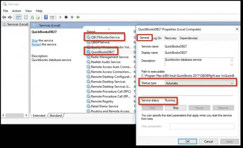Click the Restart the service link
This screenshot has width=243, height=148.
pyautogui.click(x=36, y=45)
